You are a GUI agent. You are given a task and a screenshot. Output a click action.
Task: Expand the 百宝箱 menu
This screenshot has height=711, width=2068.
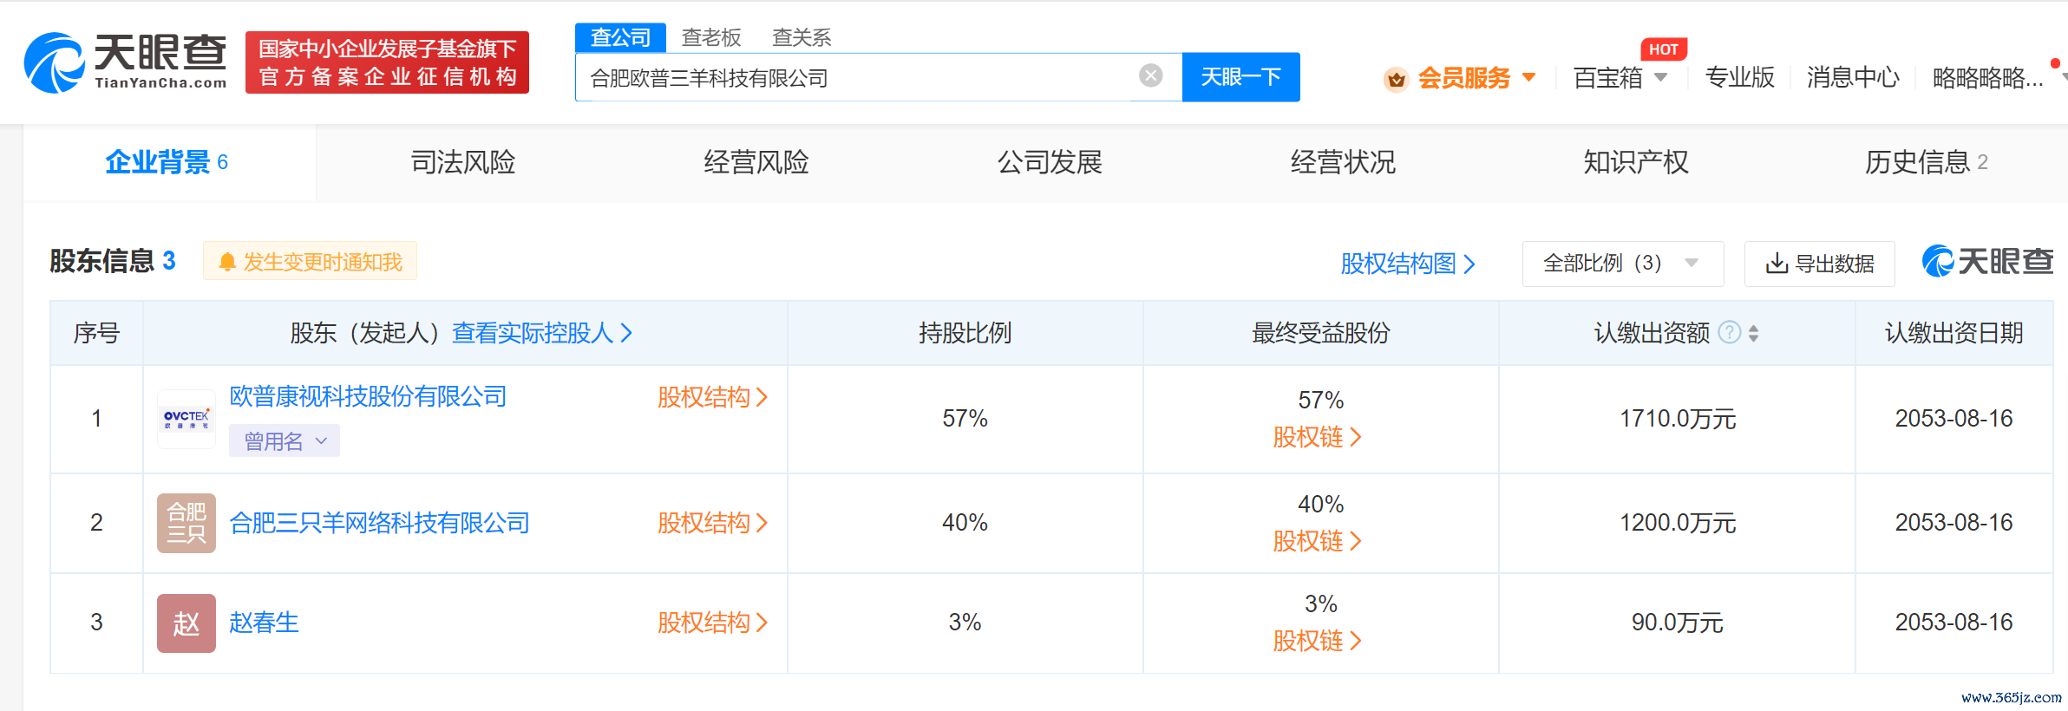(x=1620, y=78)
